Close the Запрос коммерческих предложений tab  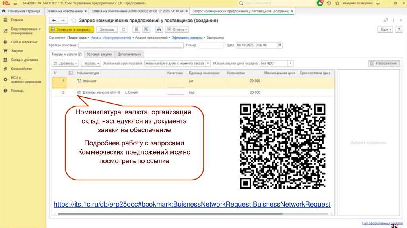292,11
